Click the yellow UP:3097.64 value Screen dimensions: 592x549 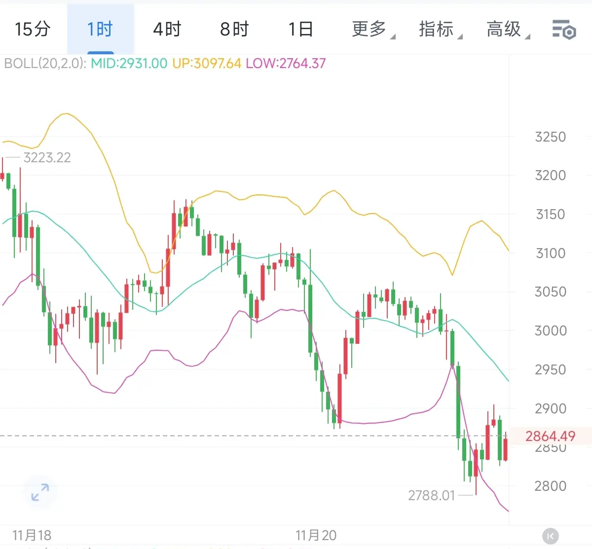(x=207, y=64)
